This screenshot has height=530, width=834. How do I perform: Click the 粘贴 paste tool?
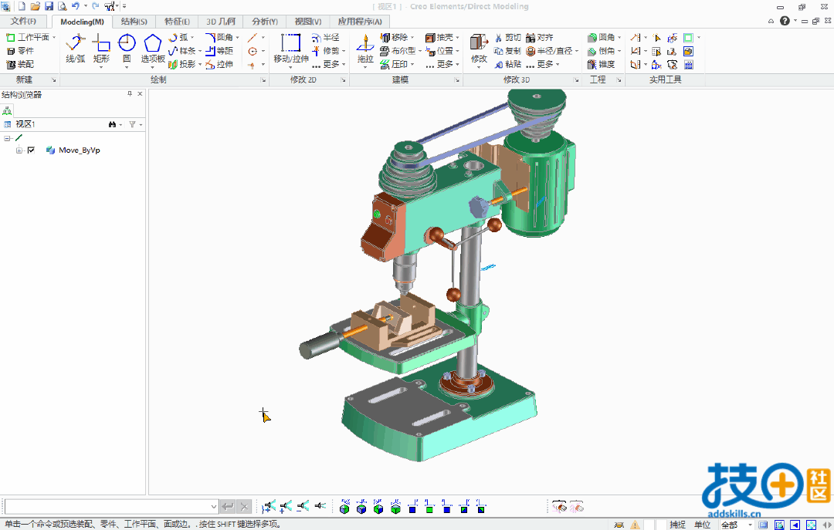[x=507, y=64]
